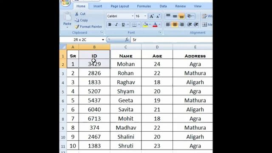Expand the underline style arrow

point(128,25)
